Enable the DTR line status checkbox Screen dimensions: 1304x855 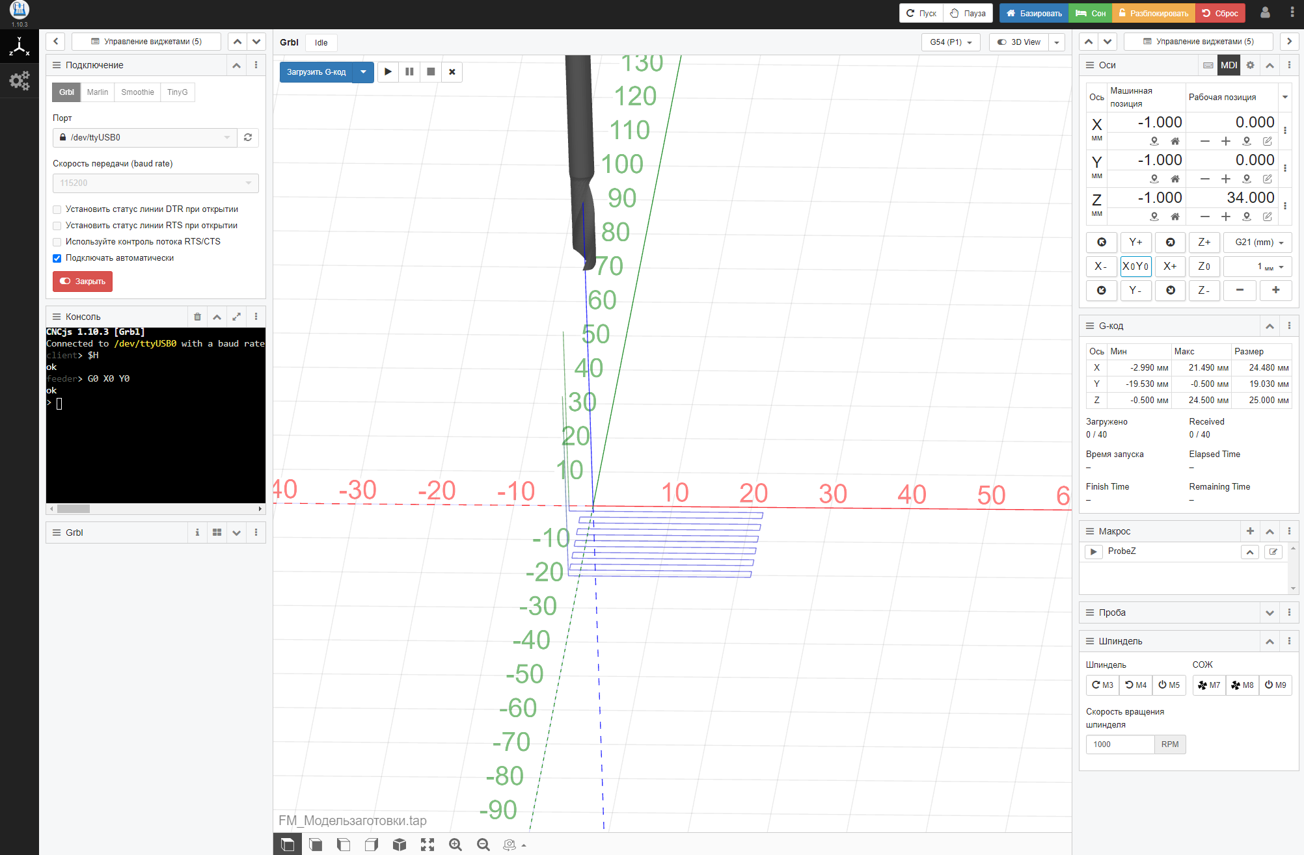click(57, 209)
